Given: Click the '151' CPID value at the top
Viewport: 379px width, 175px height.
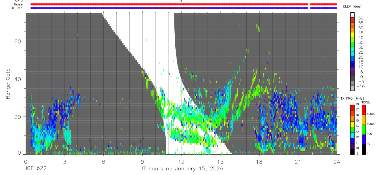Looking at the screenshot, I should coord(181,1).
